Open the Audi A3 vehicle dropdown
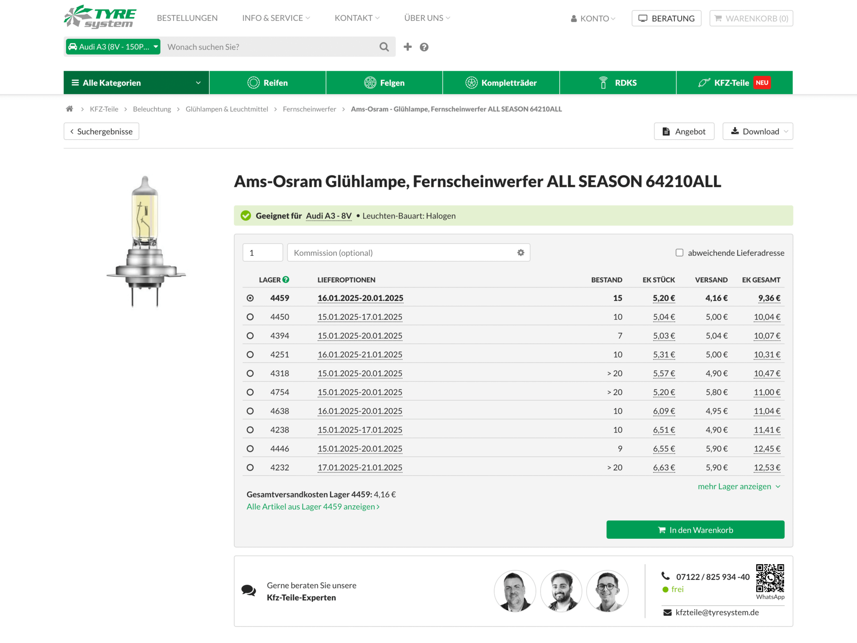This screenshot has height=643, width=857. 113,46
